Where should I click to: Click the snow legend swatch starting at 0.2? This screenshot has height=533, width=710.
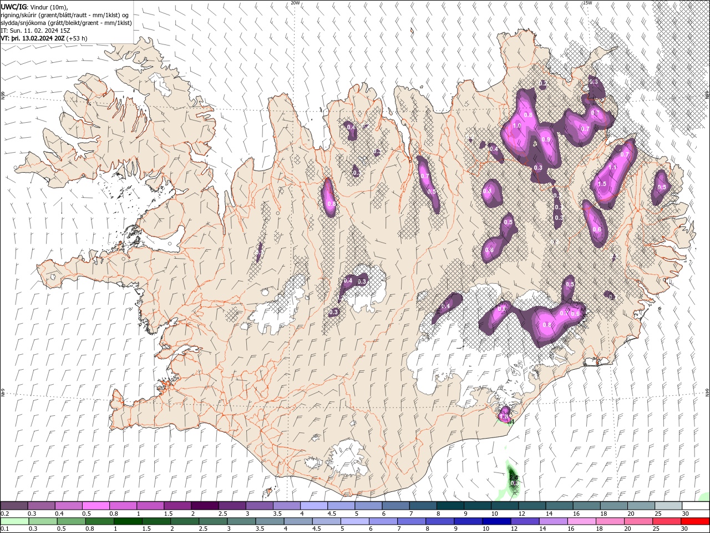[x=14, y=506]
